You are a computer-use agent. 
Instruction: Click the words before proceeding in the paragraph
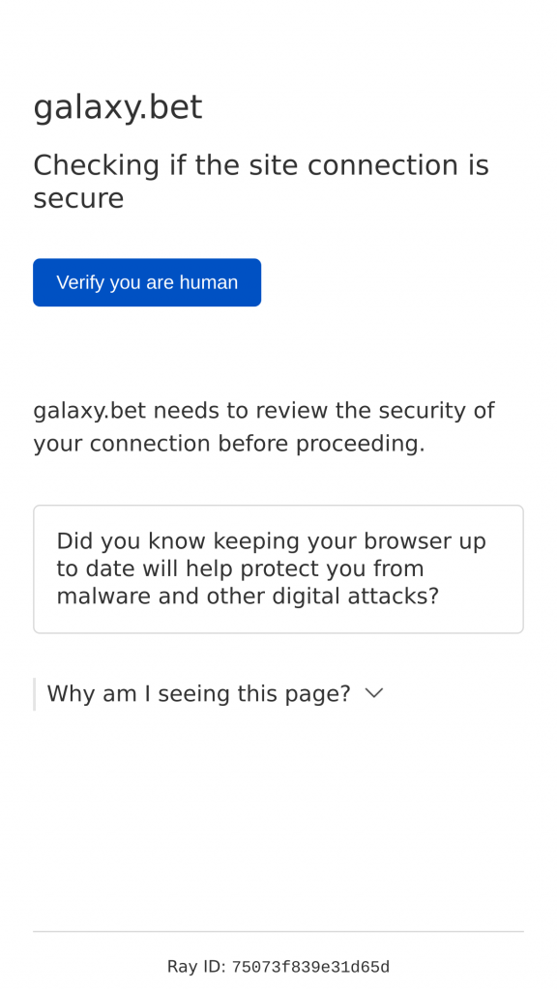[x=321, y=444]
